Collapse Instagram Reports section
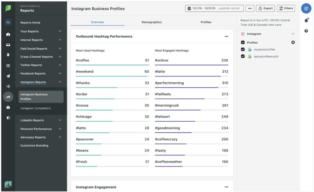The width and height of the screenshot is (314, 192). pyautogui.click(x=41, y=82)
